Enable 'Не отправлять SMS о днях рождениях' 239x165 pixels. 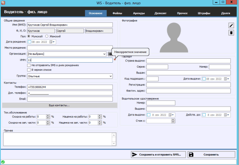[29, 65]
